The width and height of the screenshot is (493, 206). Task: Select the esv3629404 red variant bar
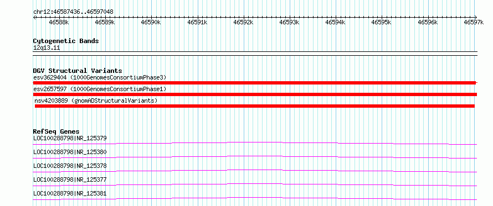tap(255, 83)
